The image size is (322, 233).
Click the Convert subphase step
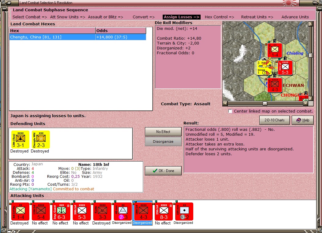(x=143, y=17)
